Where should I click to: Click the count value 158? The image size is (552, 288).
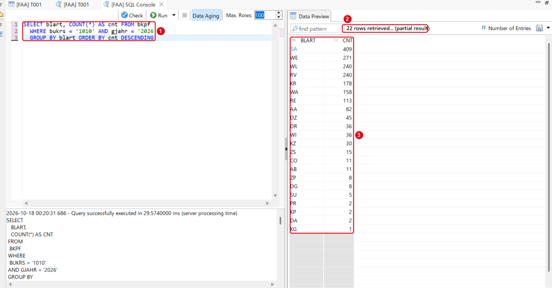point(347,92)
